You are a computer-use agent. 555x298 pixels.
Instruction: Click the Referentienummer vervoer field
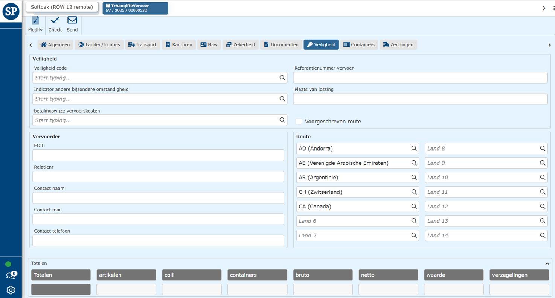420,78
